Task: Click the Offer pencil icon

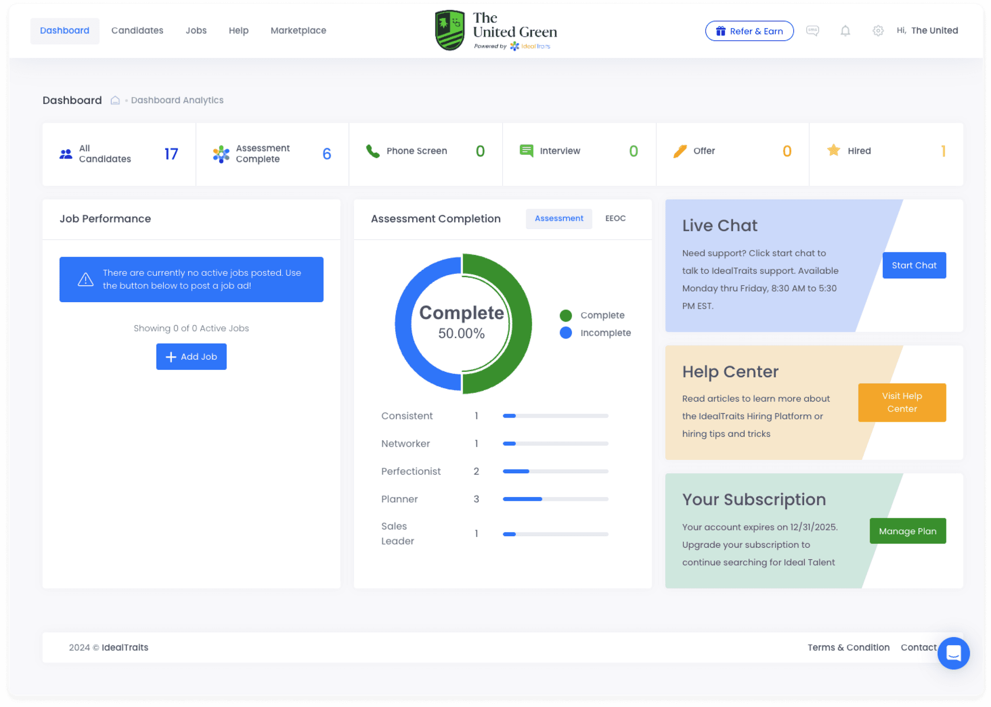Action: pos(680,151)
